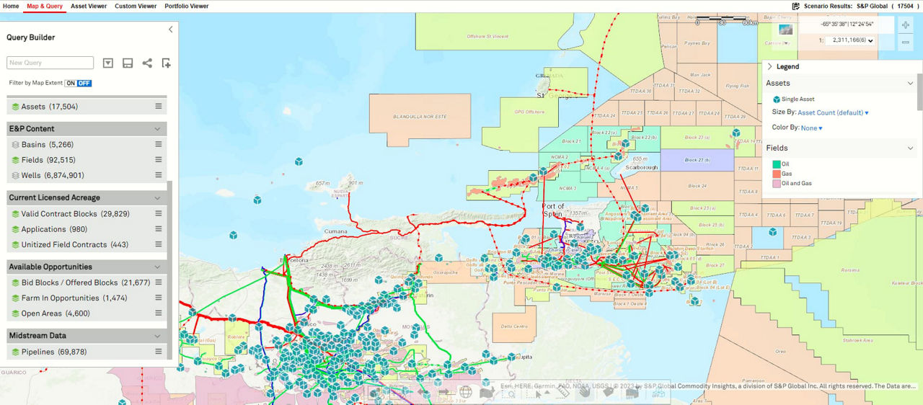Toggle Wells layer visibility icon
This screenshot has height=405, width=923.
pos(15,175)
